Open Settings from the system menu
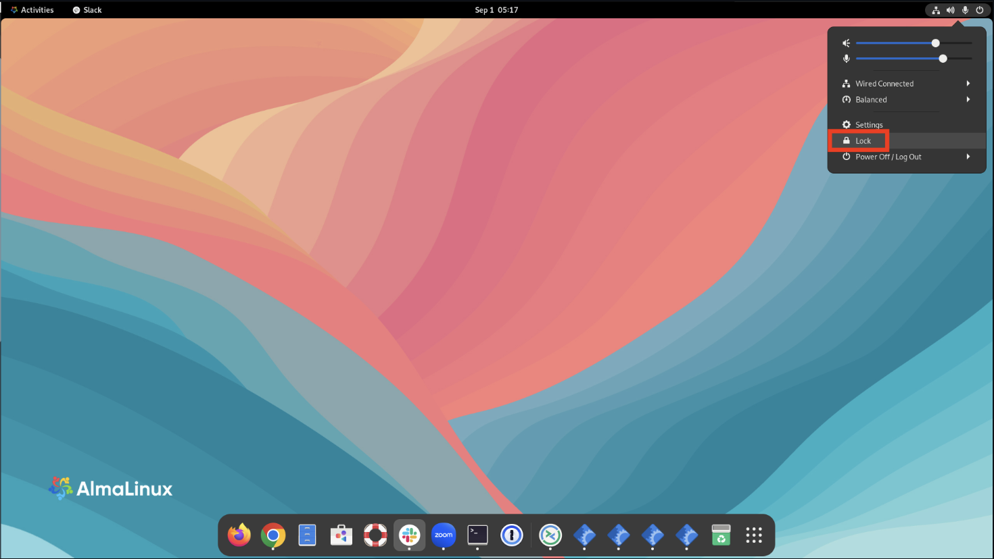The image size is (994, 559). click(869, 125)
